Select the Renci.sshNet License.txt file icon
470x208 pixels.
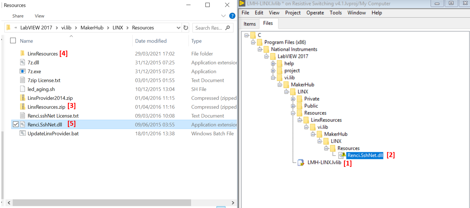pyautogui.click(x=23, y=116)
